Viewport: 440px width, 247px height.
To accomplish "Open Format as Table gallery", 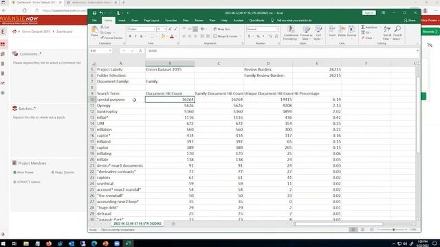I will 306,33.
